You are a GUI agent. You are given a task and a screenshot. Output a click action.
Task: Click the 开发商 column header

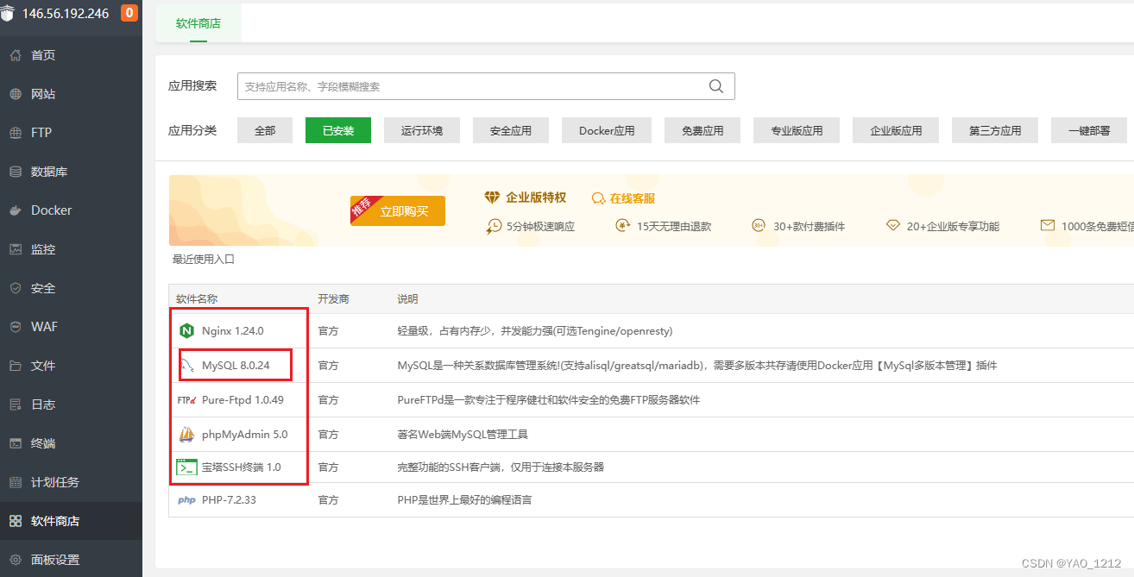click(x=333, y=299)
